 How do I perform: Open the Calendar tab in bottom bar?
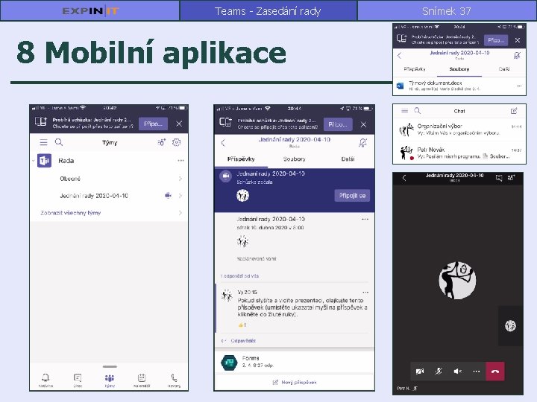[x=142, y=380]
